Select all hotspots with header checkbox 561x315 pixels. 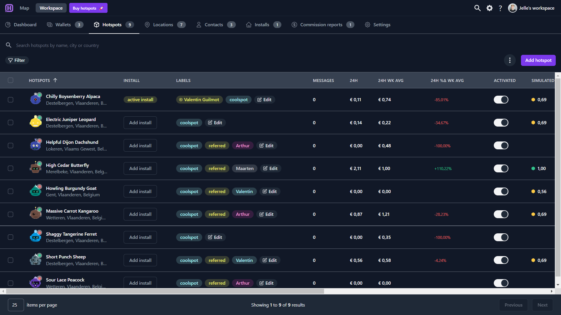click(x=11, y=80)
